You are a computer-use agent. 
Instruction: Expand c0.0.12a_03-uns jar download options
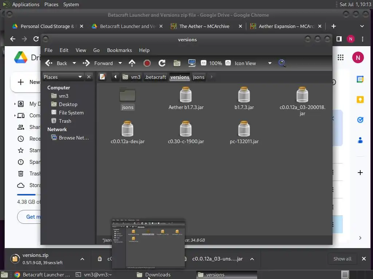click(252, 259)
